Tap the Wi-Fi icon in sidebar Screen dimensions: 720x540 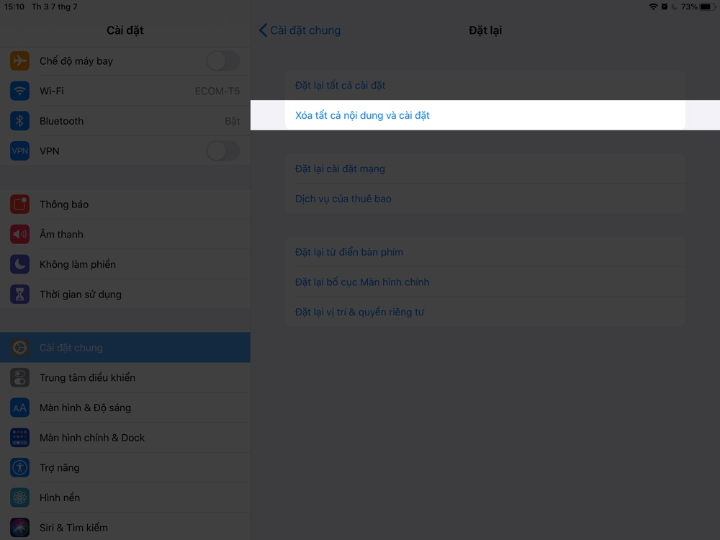click(19, 91)
